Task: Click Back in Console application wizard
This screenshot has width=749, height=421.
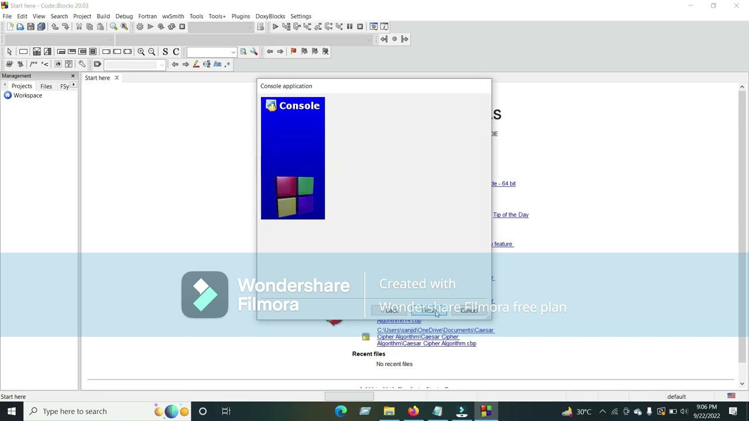Action: [x=389, y=310]
